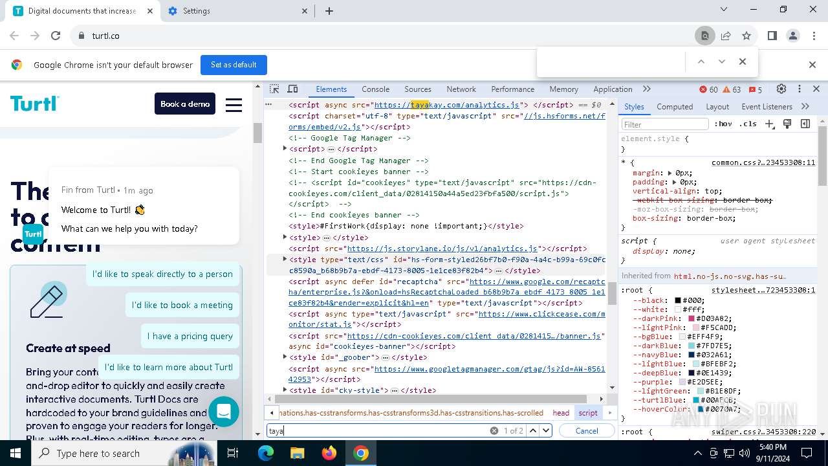
Task: Go to next search match in Elements
Action: [x=546, y=430]
